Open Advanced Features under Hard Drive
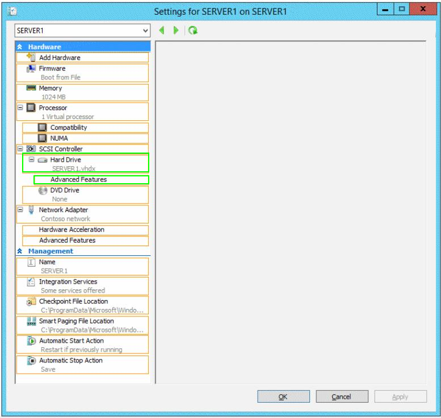This screenshot has height=418, width=441. point(91,180)
